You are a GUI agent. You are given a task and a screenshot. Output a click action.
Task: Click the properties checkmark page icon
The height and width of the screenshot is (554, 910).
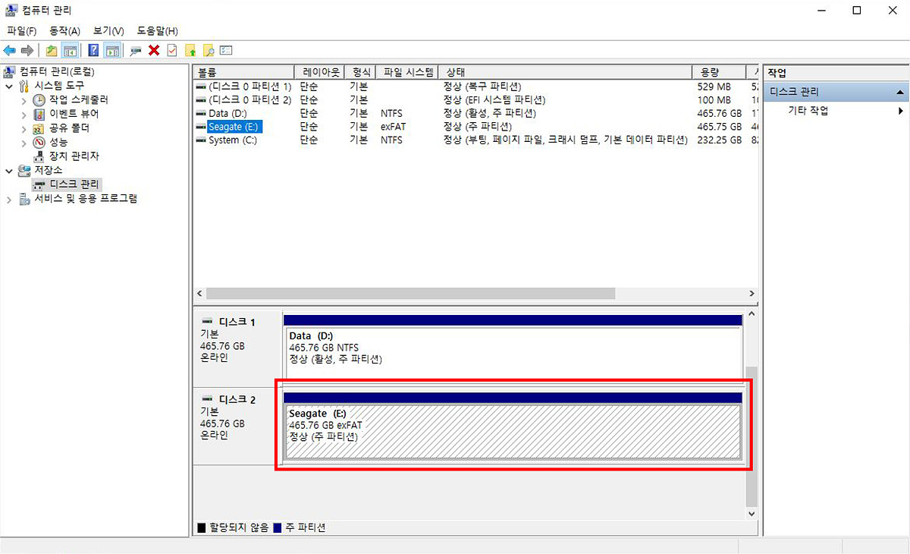[172, 51]
